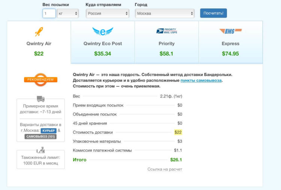Viewport: 281px width, 190px height.
Task: Open the Москва city dropdown
Action: (165, 13)
